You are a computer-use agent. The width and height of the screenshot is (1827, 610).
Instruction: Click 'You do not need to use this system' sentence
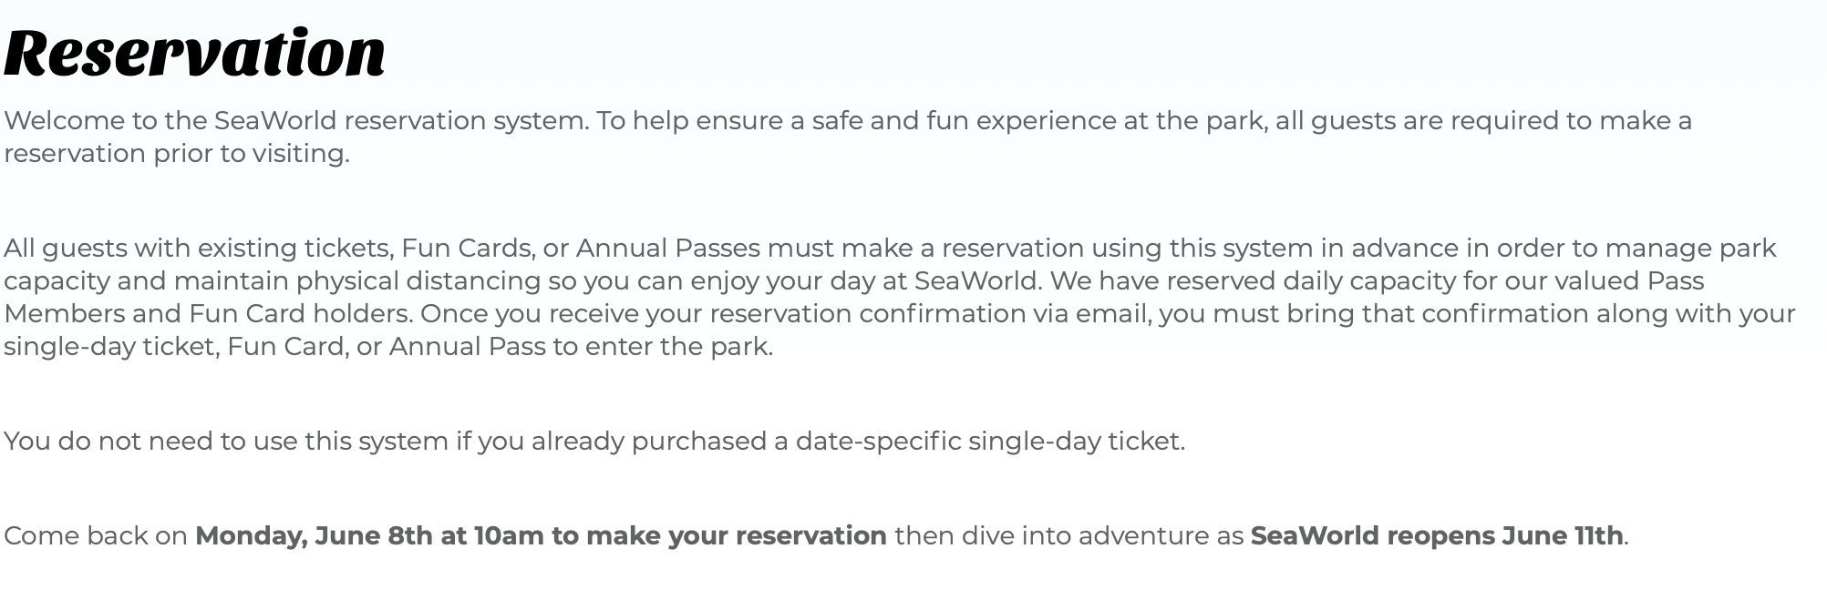(x=594, y=442)
